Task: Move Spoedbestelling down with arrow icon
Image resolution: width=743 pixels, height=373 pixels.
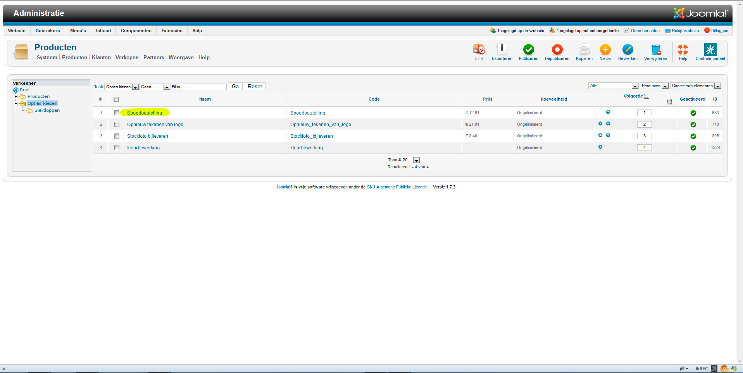Action: point(608,112)
